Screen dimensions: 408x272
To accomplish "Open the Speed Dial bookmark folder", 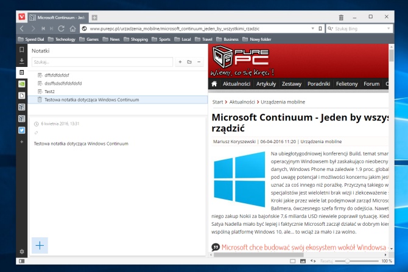I will [31, 40].
